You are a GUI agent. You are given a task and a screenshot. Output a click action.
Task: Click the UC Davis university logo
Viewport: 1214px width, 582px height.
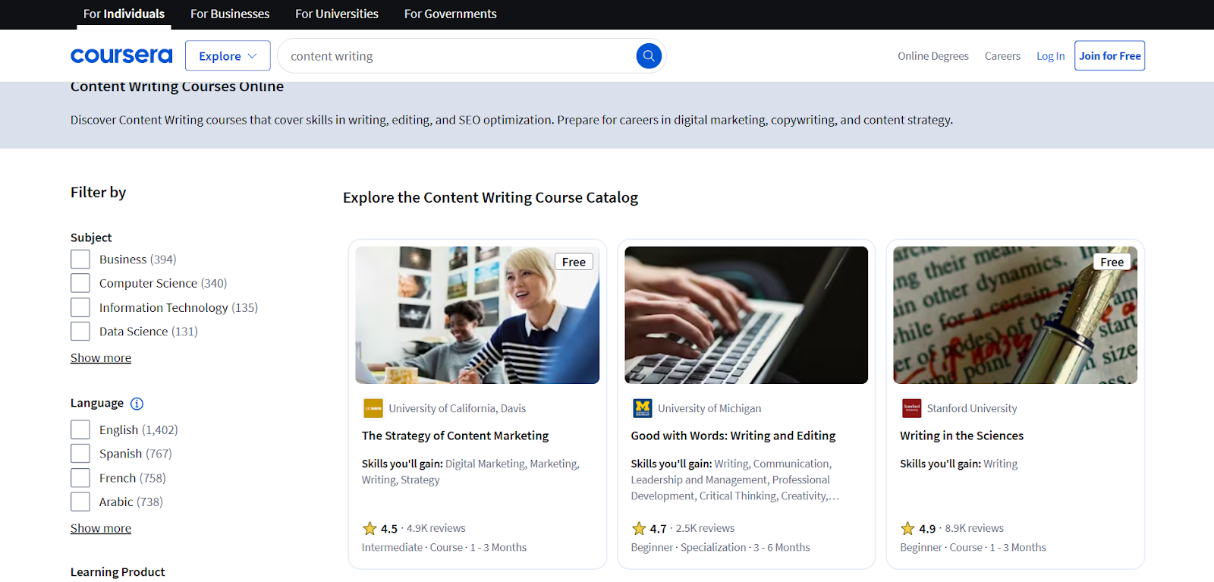[373, 408]
